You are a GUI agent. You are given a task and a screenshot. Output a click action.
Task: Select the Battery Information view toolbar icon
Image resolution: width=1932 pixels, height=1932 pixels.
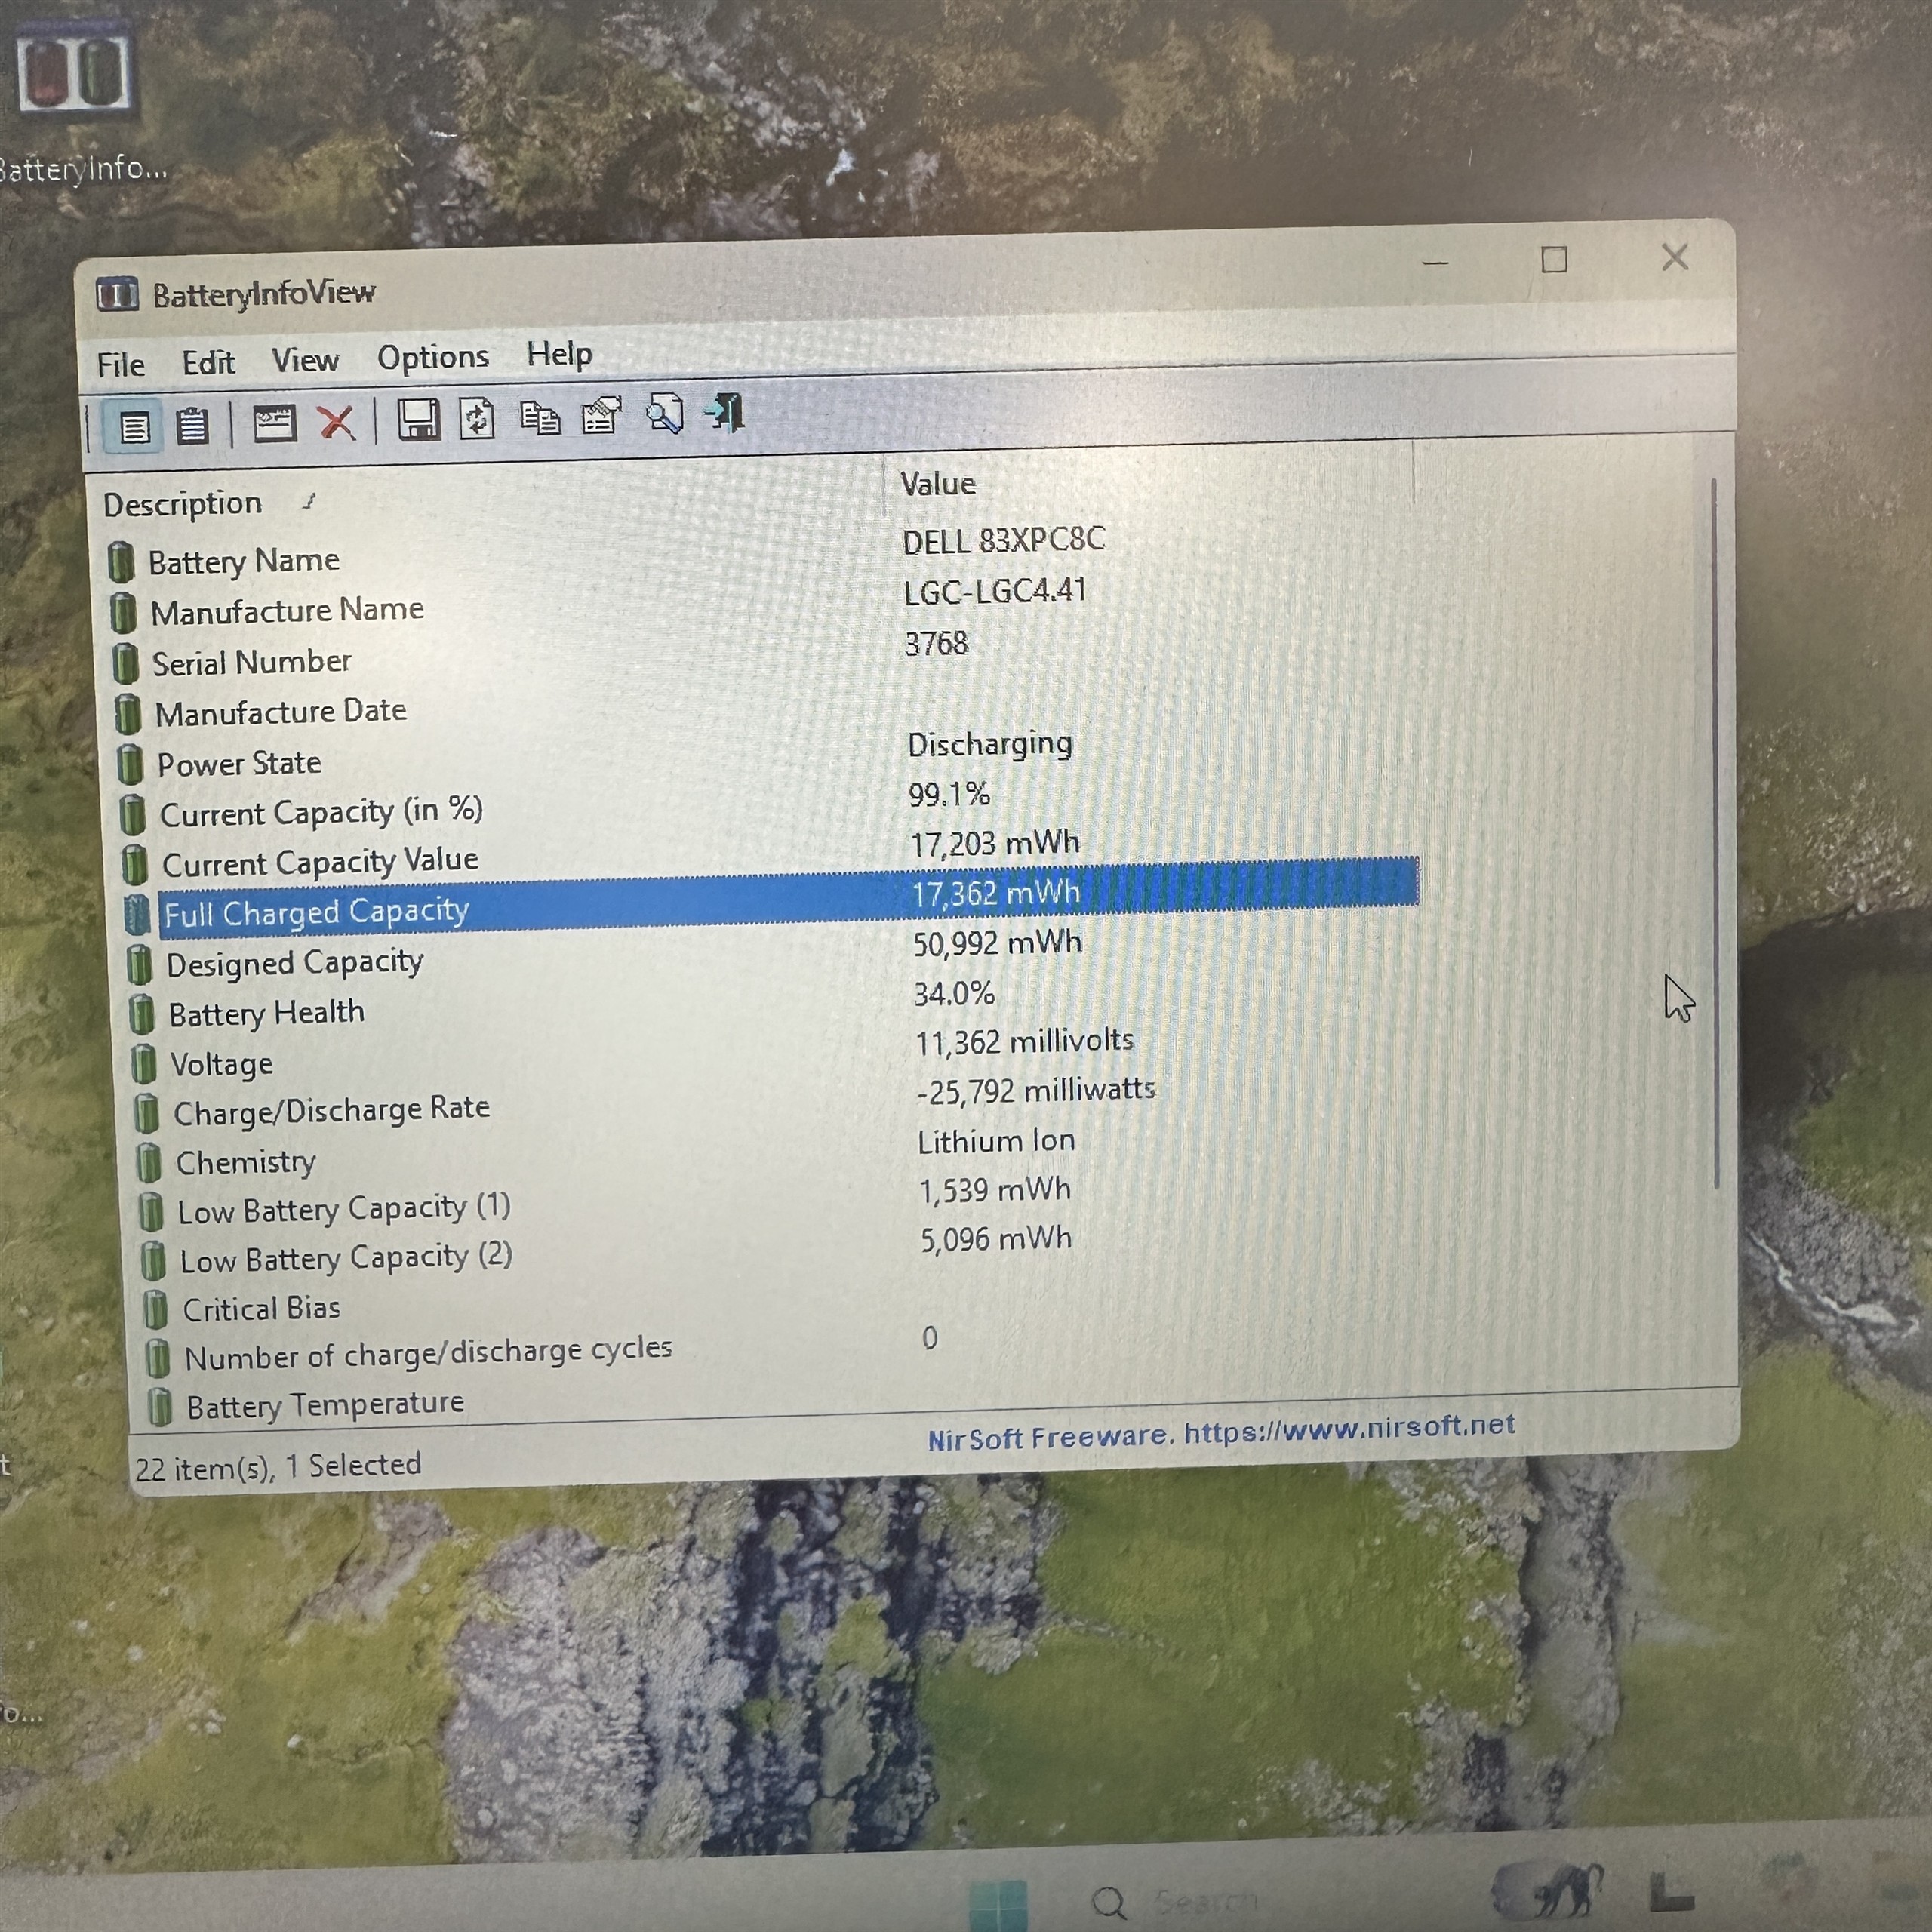pos(134,428)
